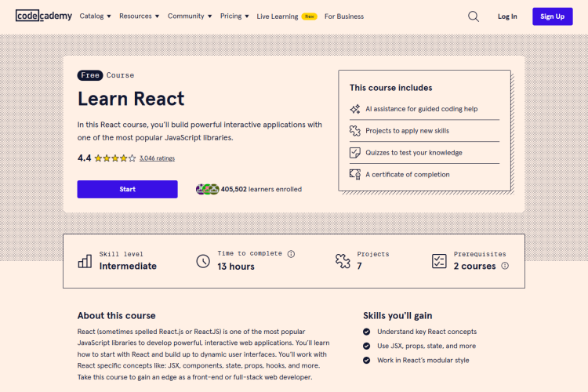Click the star rating icons

(115, 158)
